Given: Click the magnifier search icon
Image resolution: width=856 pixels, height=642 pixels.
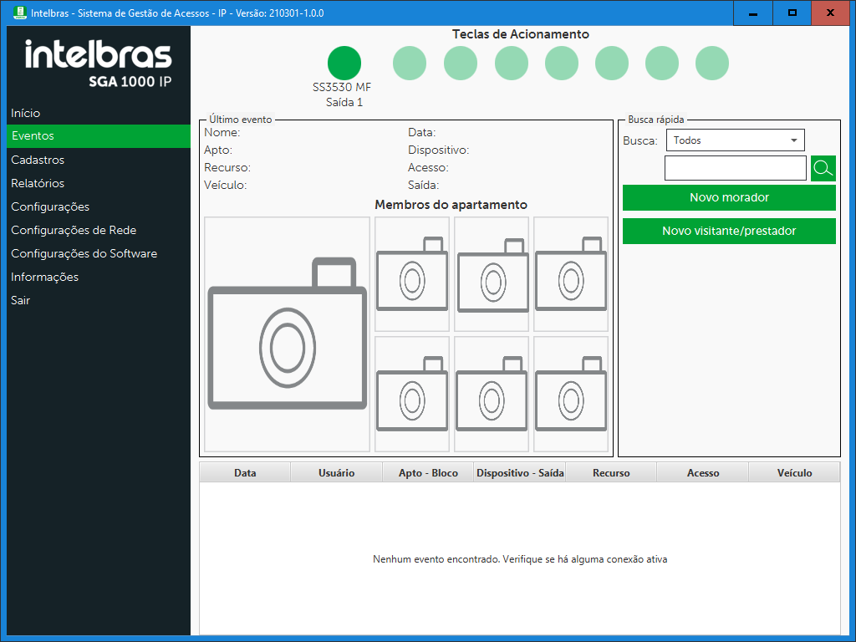Looking at the screenshot, I should coord(823,168).
